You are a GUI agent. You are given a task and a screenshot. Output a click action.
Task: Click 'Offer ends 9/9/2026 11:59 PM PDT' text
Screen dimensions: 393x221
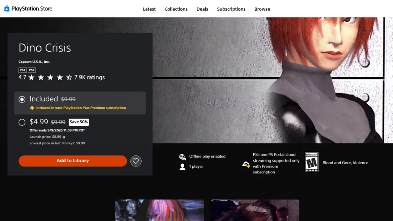(x=57, y=130)
